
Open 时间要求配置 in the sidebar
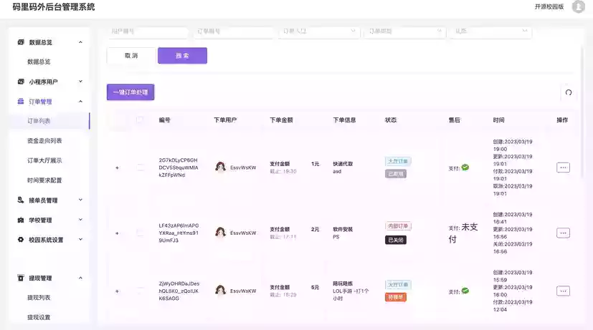point(44,180)
